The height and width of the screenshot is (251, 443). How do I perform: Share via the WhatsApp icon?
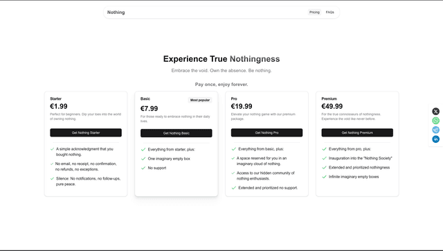point(435,121)
